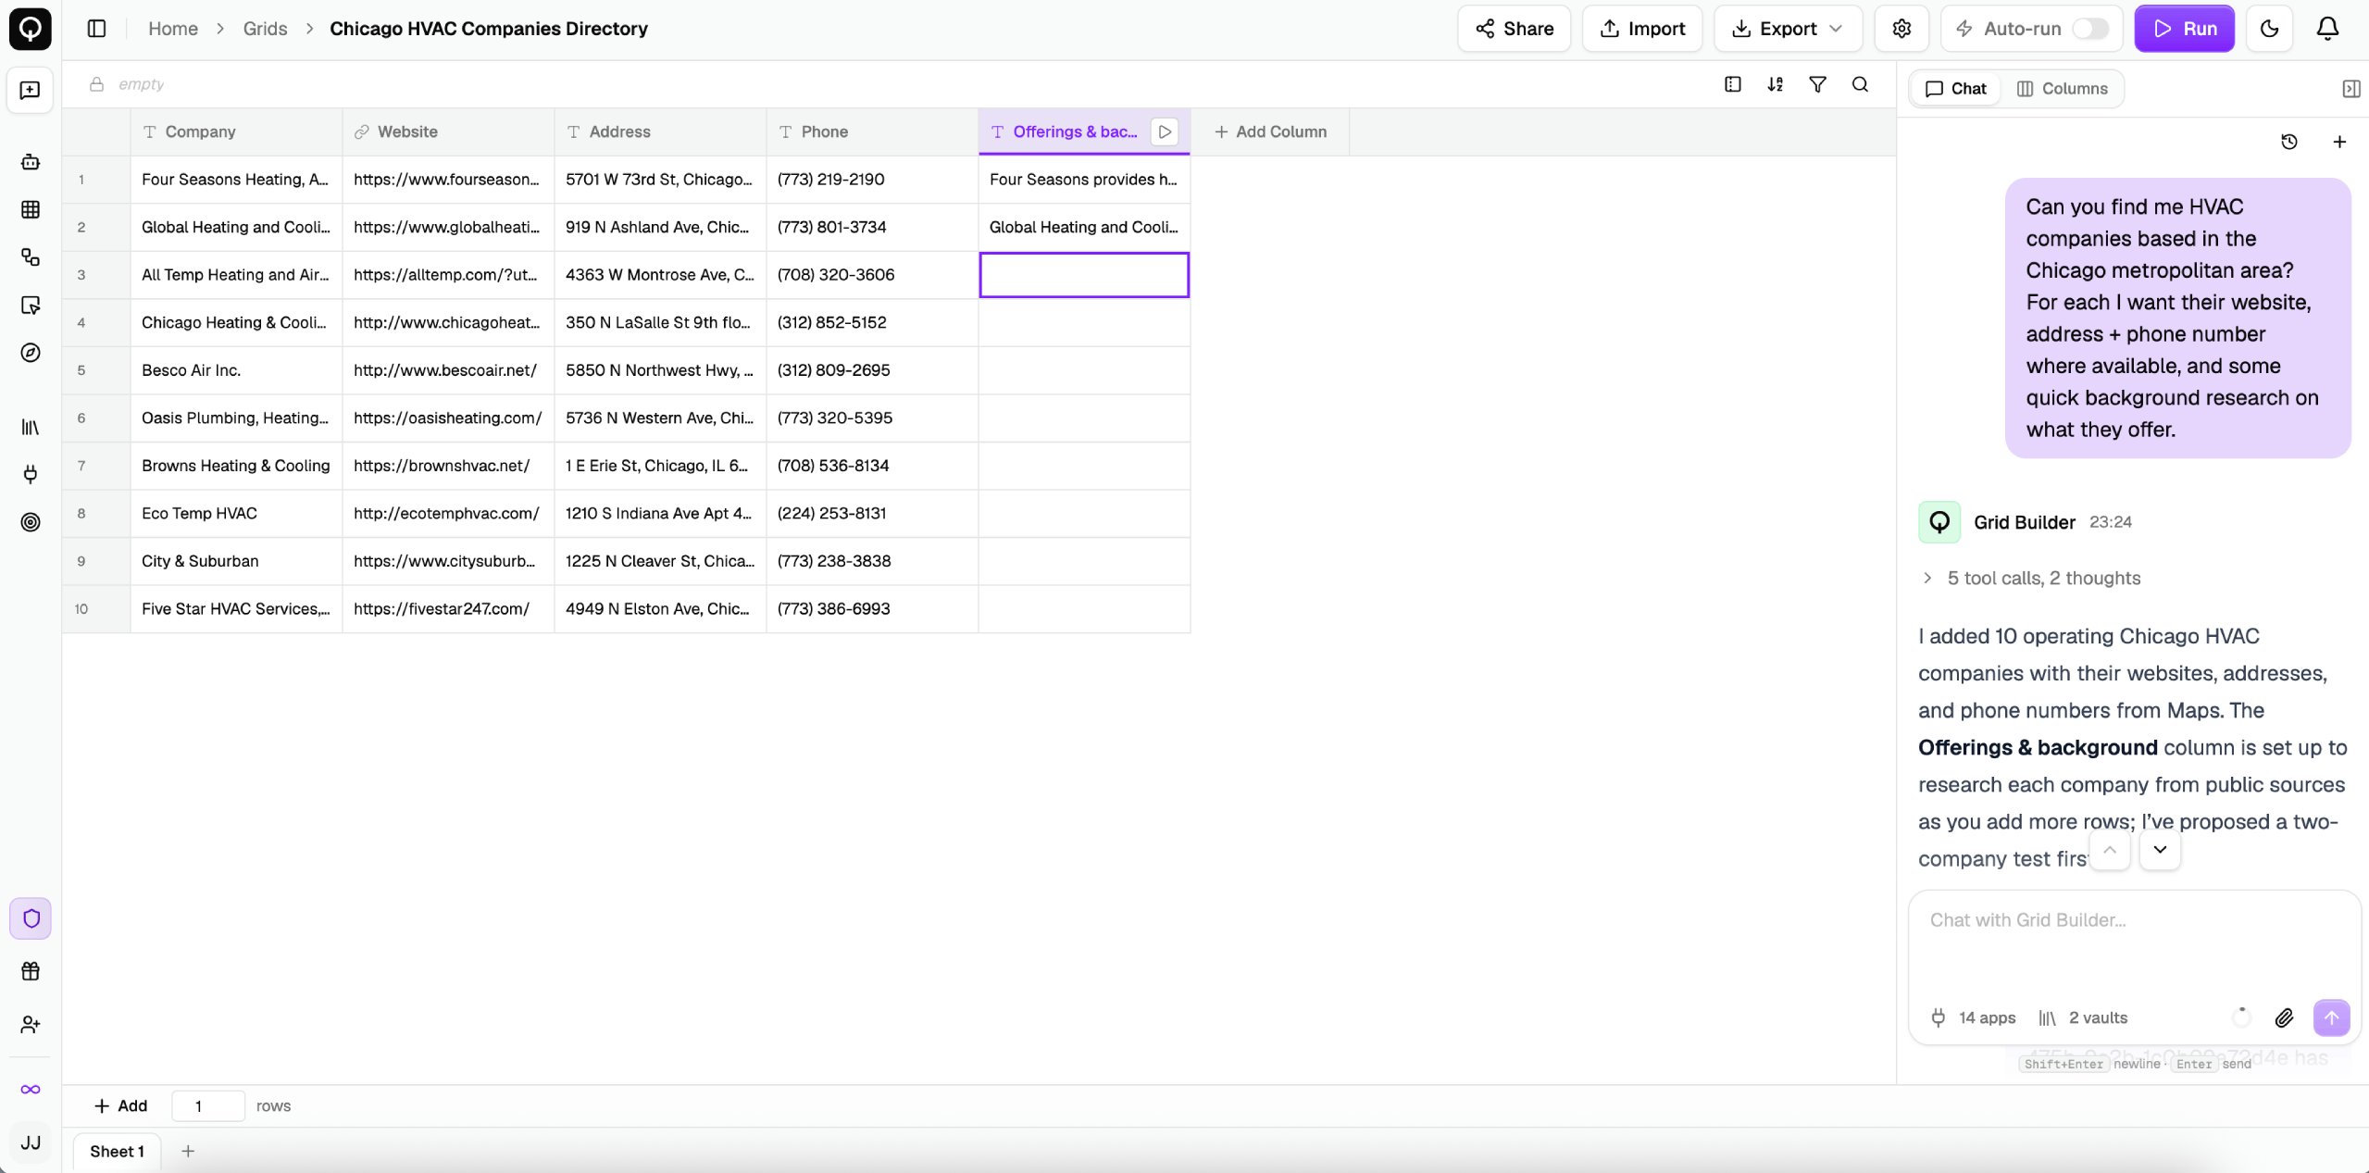
Task: Open grid settings gear icon
Action: (x=1901, y=29)
